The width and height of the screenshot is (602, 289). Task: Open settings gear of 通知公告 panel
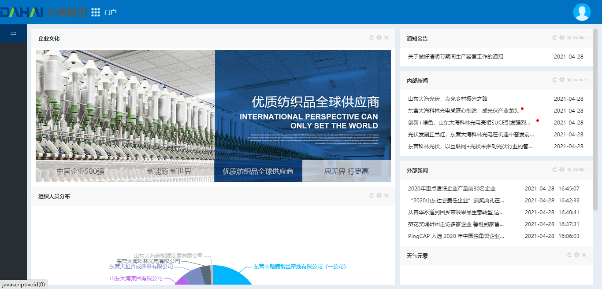click(562, 38)
